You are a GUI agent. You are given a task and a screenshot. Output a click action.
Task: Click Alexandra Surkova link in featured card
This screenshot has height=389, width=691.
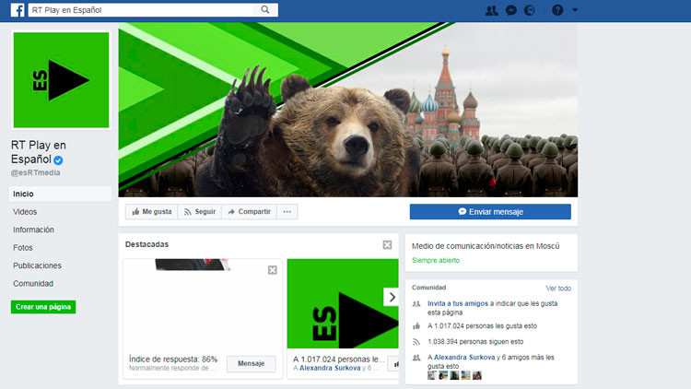coord(330,369)
